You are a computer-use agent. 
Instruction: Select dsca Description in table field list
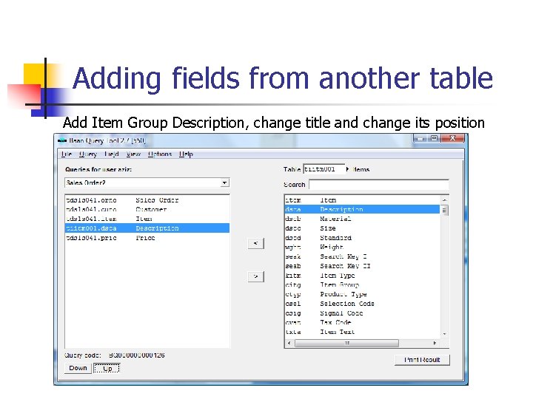[362, 209]
